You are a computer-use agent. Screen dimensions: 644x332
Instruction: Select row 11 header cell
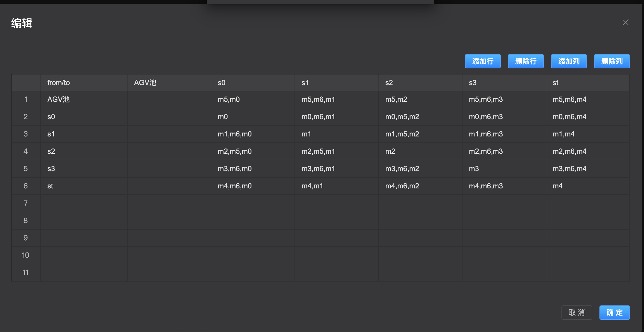[26, 273]
